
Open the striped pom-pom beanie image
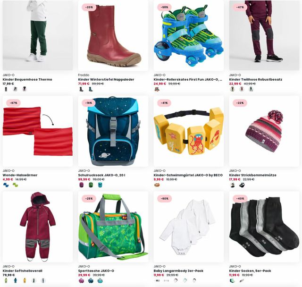coord(264,131)
